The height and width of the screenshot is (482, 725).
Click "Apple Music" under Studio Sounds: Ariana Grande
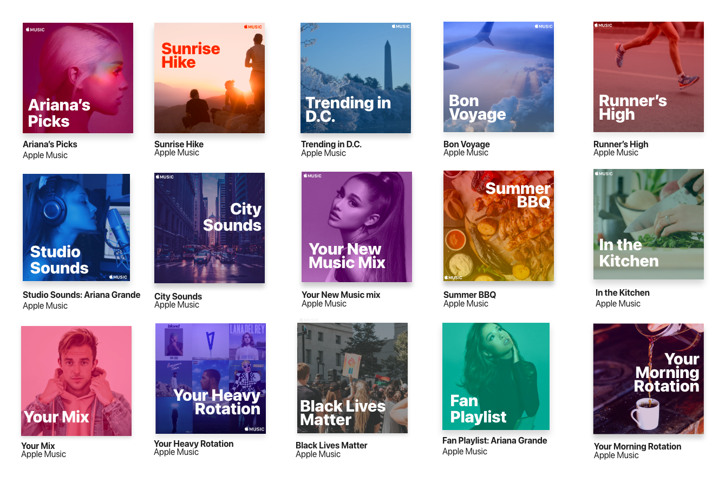(x=45, y=306)
